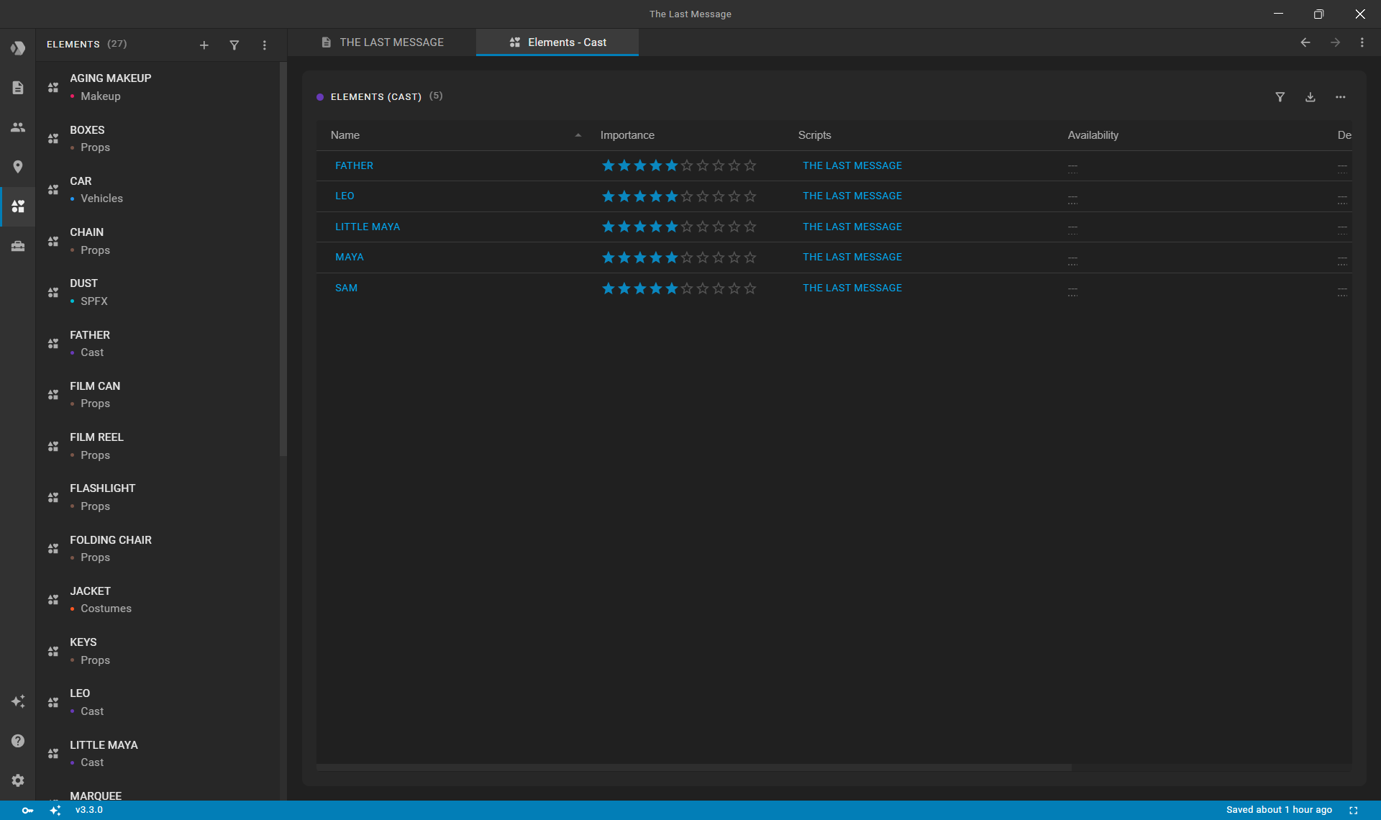
Task: Open the FATHER cast link
Action: [354, 166]
